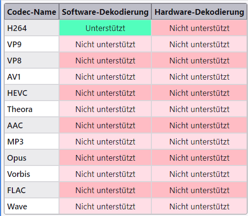Click the green Unterstützt cell for H264
248x216 pixels.
click(x=105, y=28)
